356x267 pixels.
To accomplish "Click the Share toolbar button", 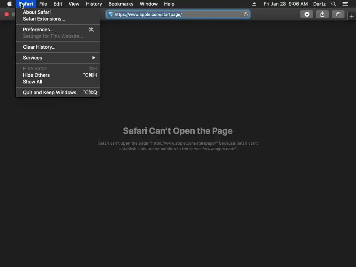I will pos(322,14).
